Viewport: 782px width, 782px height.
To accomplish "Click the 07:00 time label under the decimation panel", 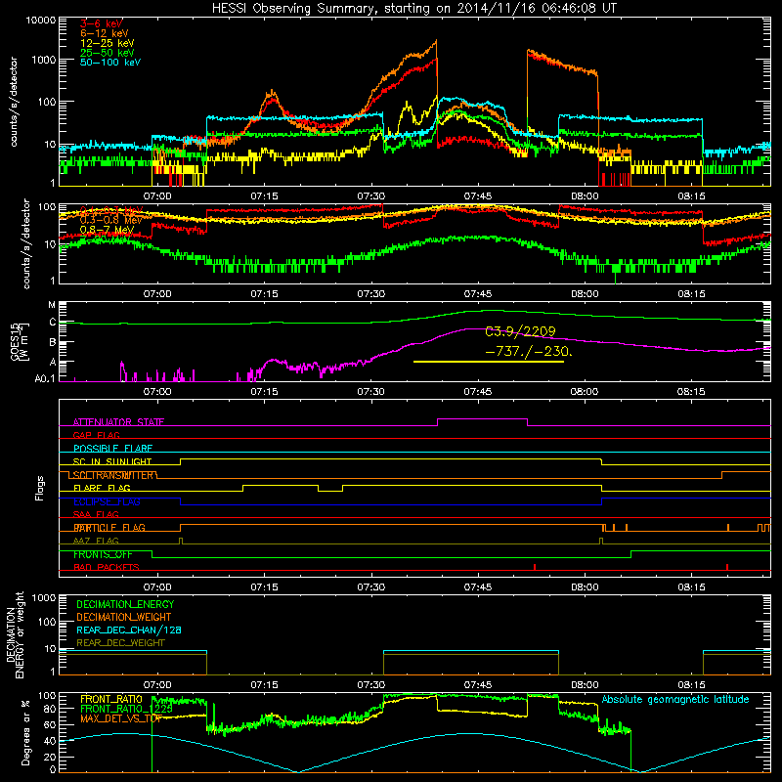I will click(157, 685).
